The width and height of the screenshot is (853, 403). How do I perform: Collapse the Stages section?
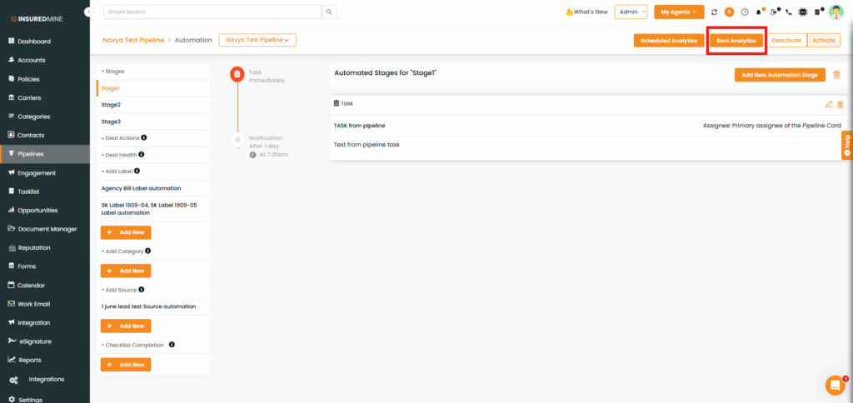click(115, 72)
